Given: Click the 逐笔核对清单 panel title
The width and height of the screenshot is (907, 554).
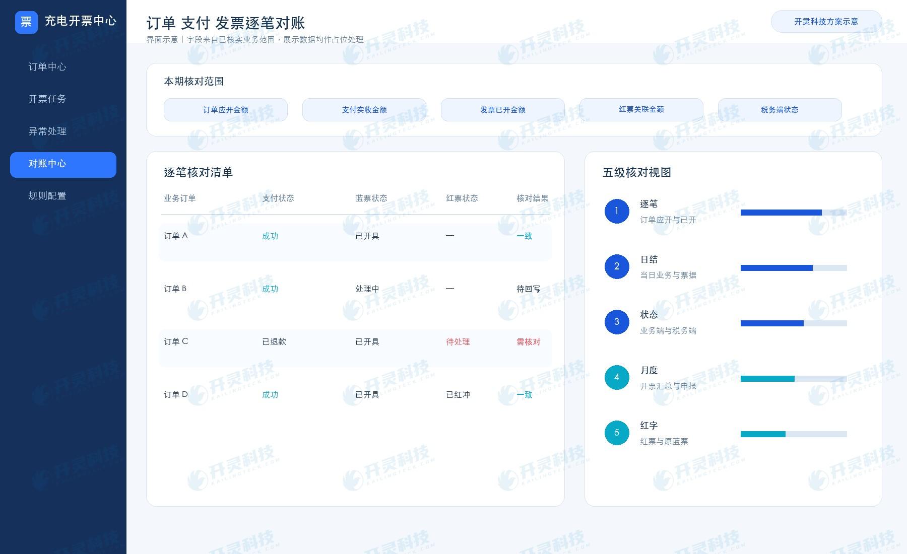Looking at the screenshot, I should pos(199,173).
